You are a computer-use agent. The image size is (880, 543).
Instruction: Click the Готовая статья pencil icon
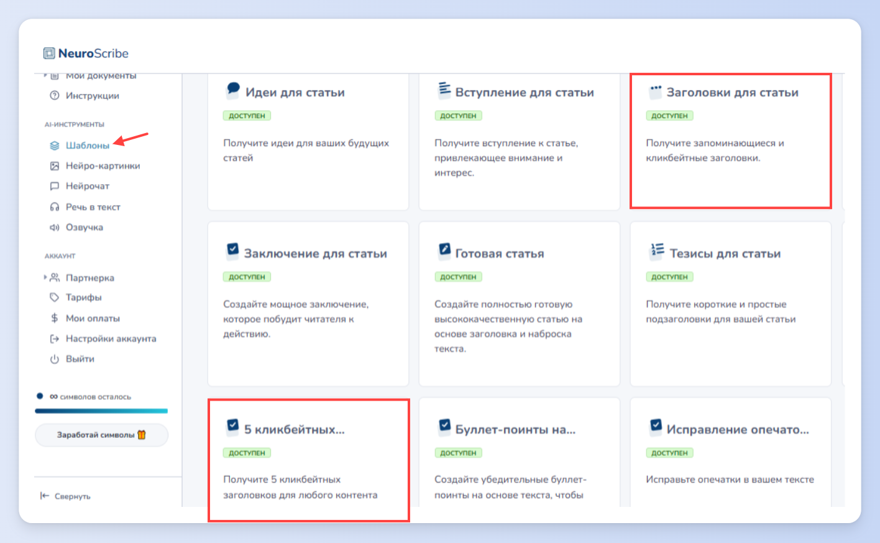(444, 251)
